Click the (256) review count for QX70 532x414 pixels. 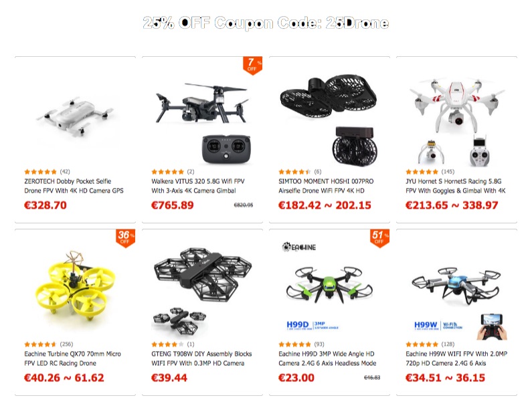66,344
